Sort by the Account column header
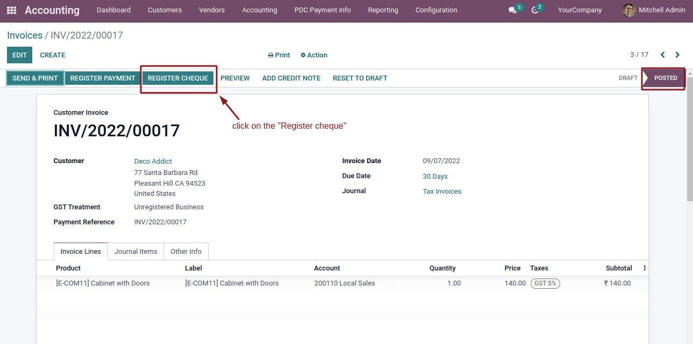The width and height of the screenshot is (693, 344). [x=327, y=268]
